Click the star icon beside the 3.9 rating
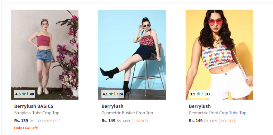This screenshot has width=273, height=135. 198,94
